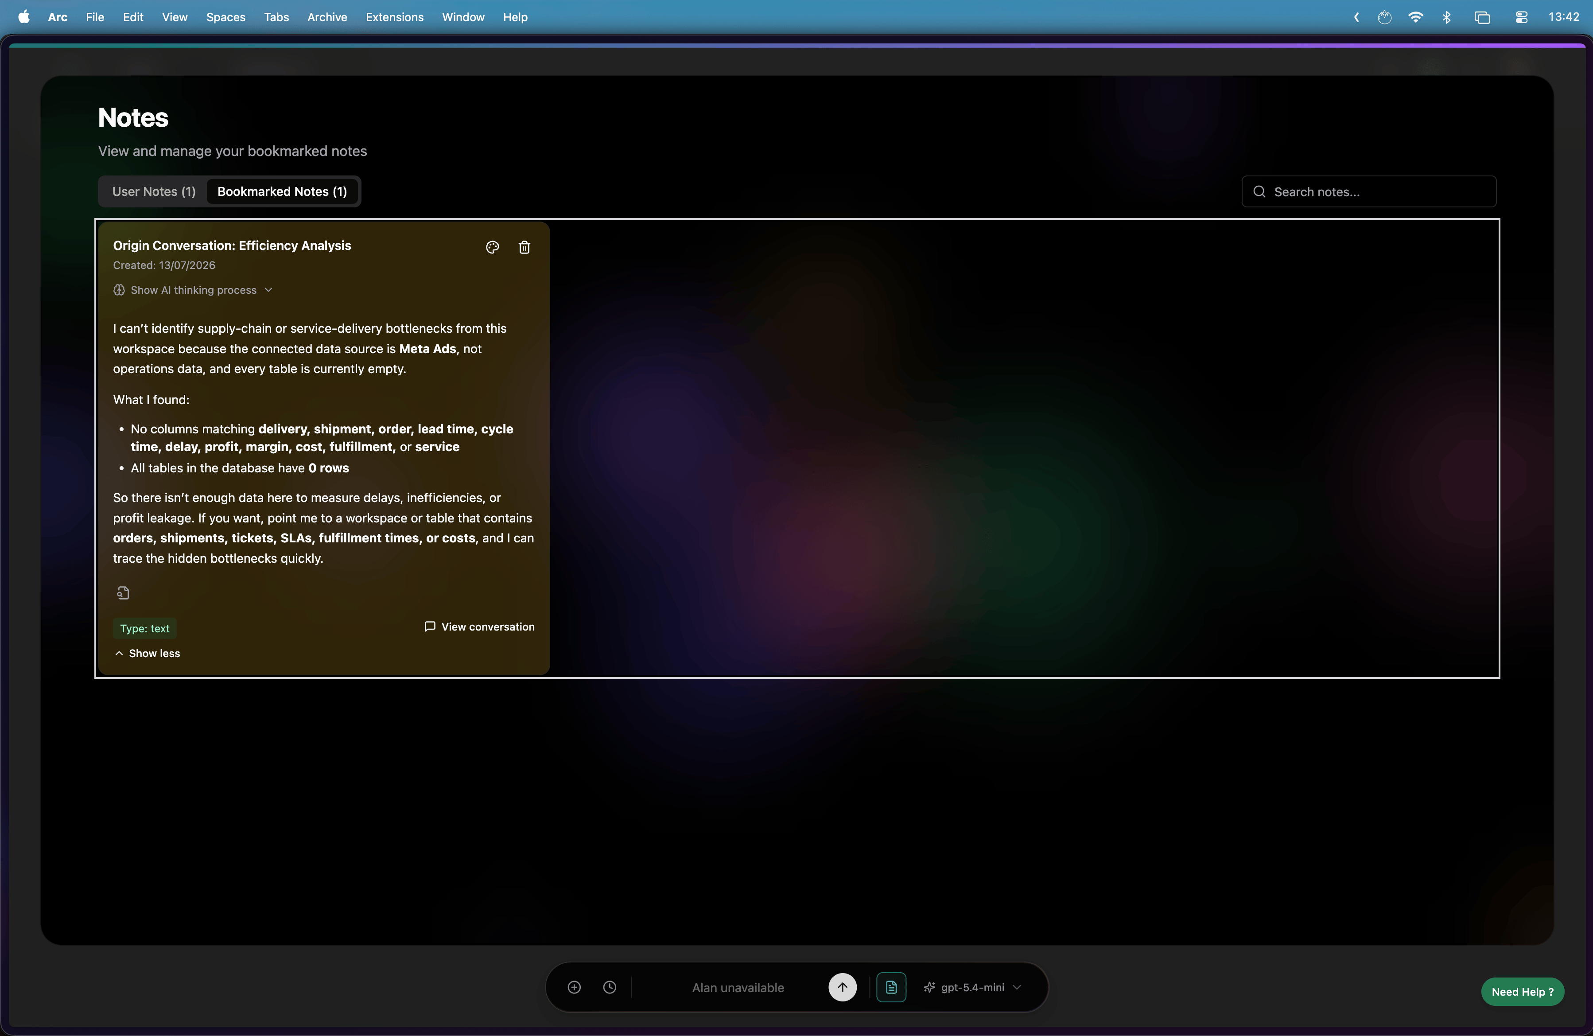Screen dimensions: 1593x1036
Task: Click the Need Help ? button
Action: (x=1522, y=992)
